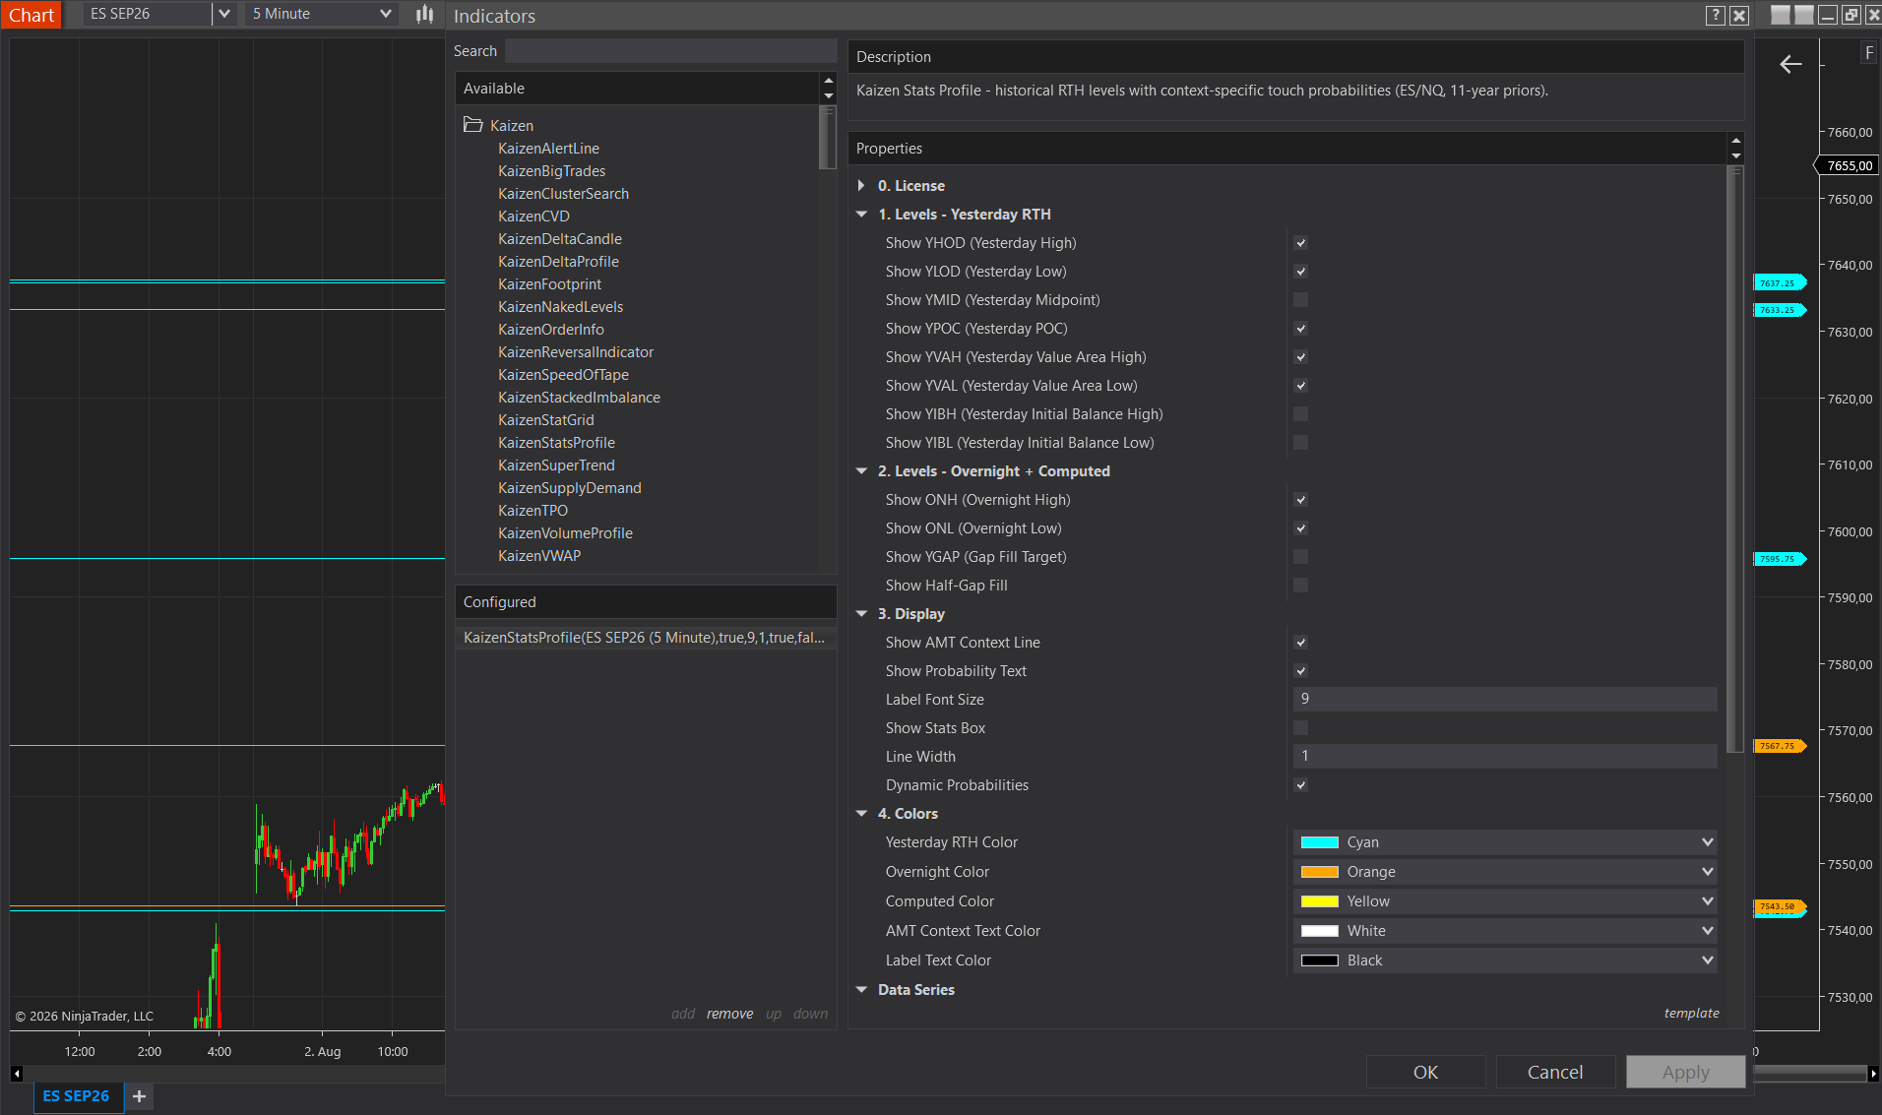Open the Indicators dialog help button
The image size is (1882, 1115).
click(1716, 15)
